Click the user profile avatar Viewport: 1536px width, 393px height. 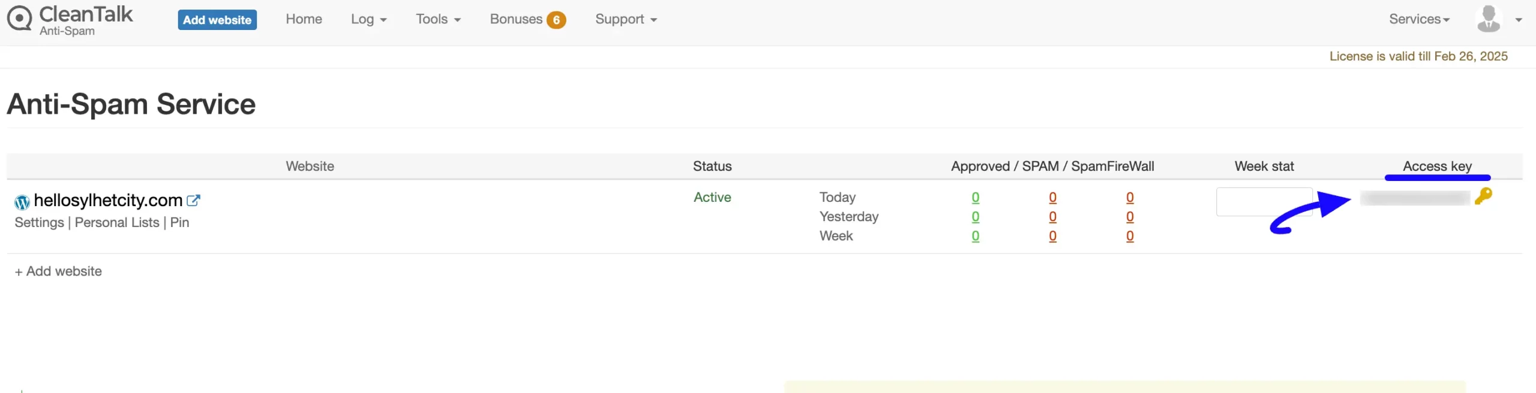click(x=1488, y=19)
